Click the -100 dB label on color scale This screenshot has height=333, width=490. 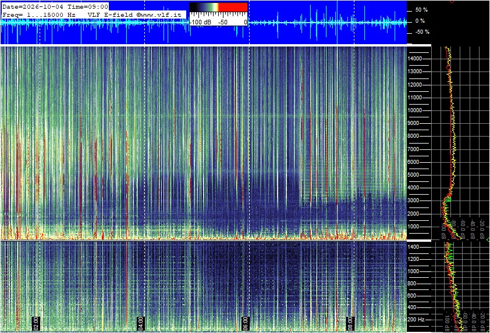(200, 23)
